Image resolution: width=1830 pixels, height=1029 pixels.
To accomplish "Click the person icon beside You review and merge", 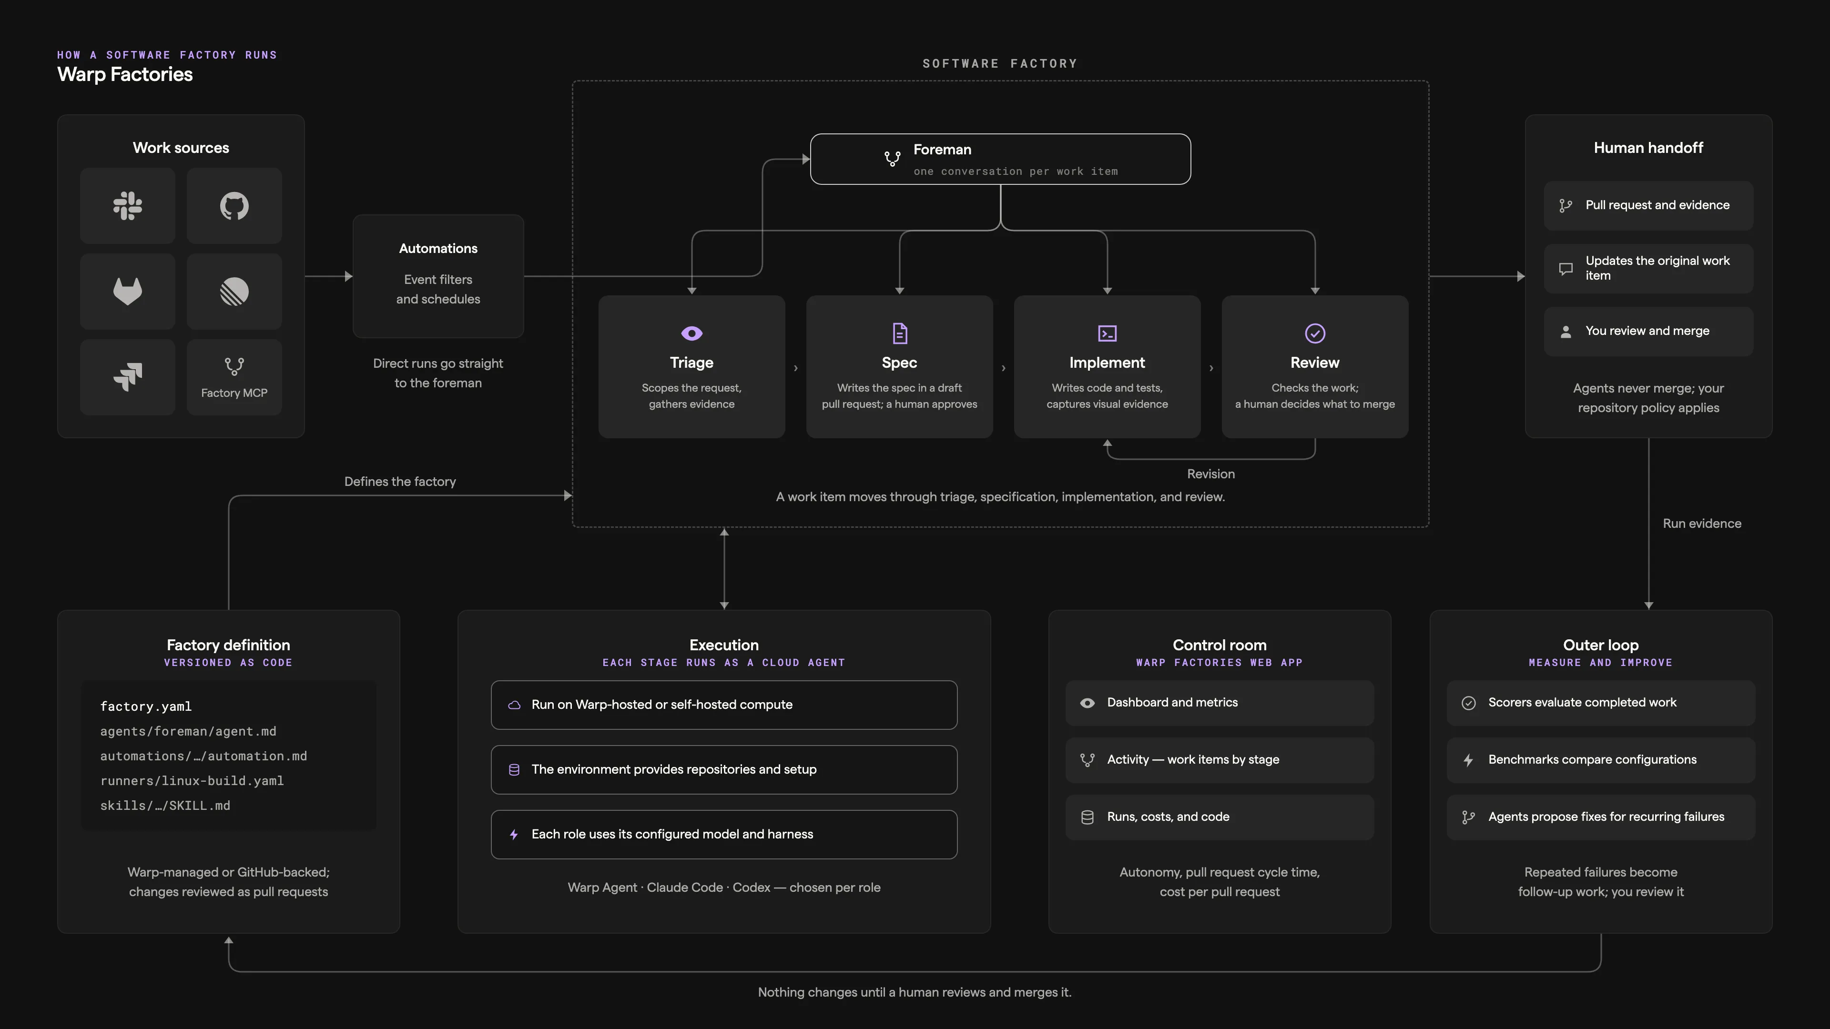I will (x=1566, y=332).
